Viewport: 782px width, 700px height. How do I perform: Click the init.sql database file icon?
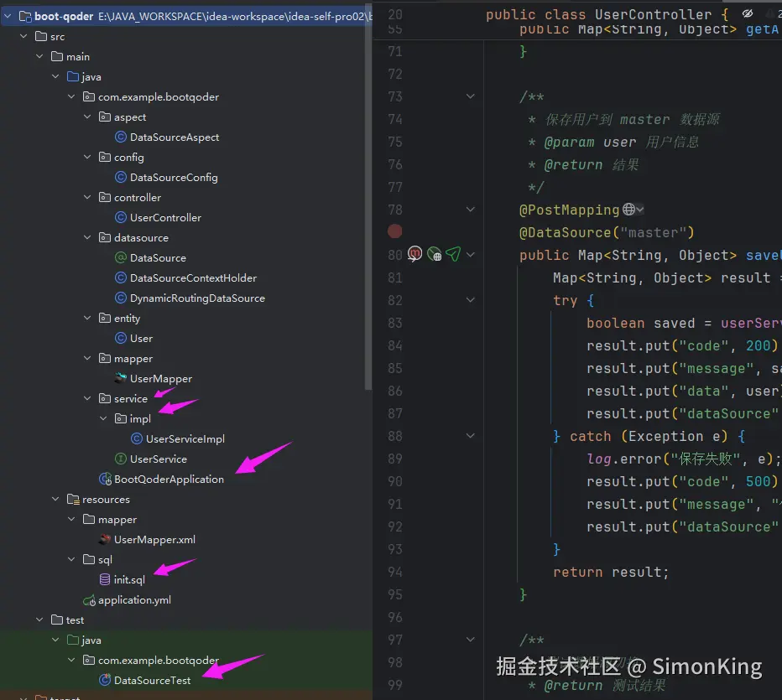pyautogui.click(x=105, y=579)
